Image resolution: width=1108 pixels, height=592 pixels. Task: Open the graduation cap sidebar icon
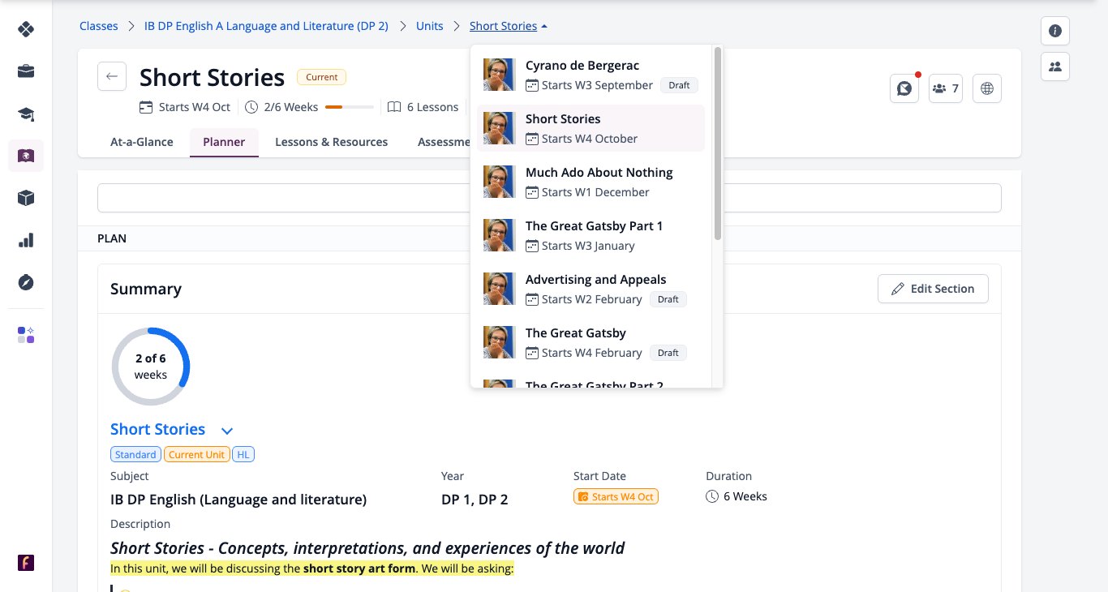[26, 114]
